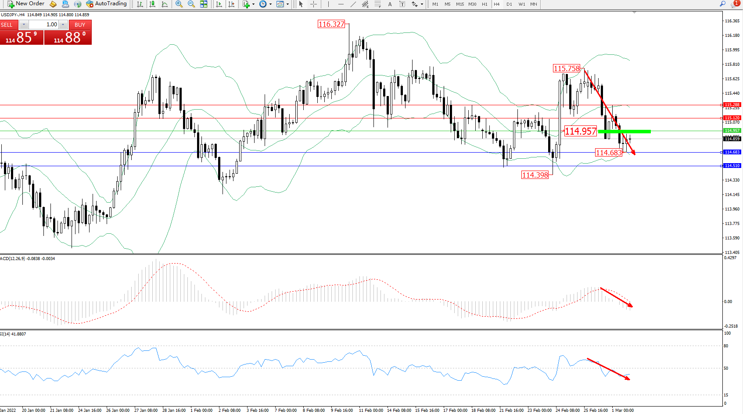Switch to the M15 timeframe
Screen dimensions: 743x414
coord(459,4)
